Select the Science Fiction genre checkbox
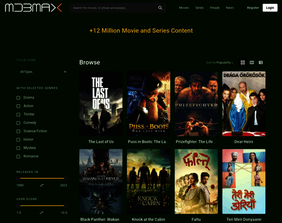282x223 pixels. tap(18, 131)
